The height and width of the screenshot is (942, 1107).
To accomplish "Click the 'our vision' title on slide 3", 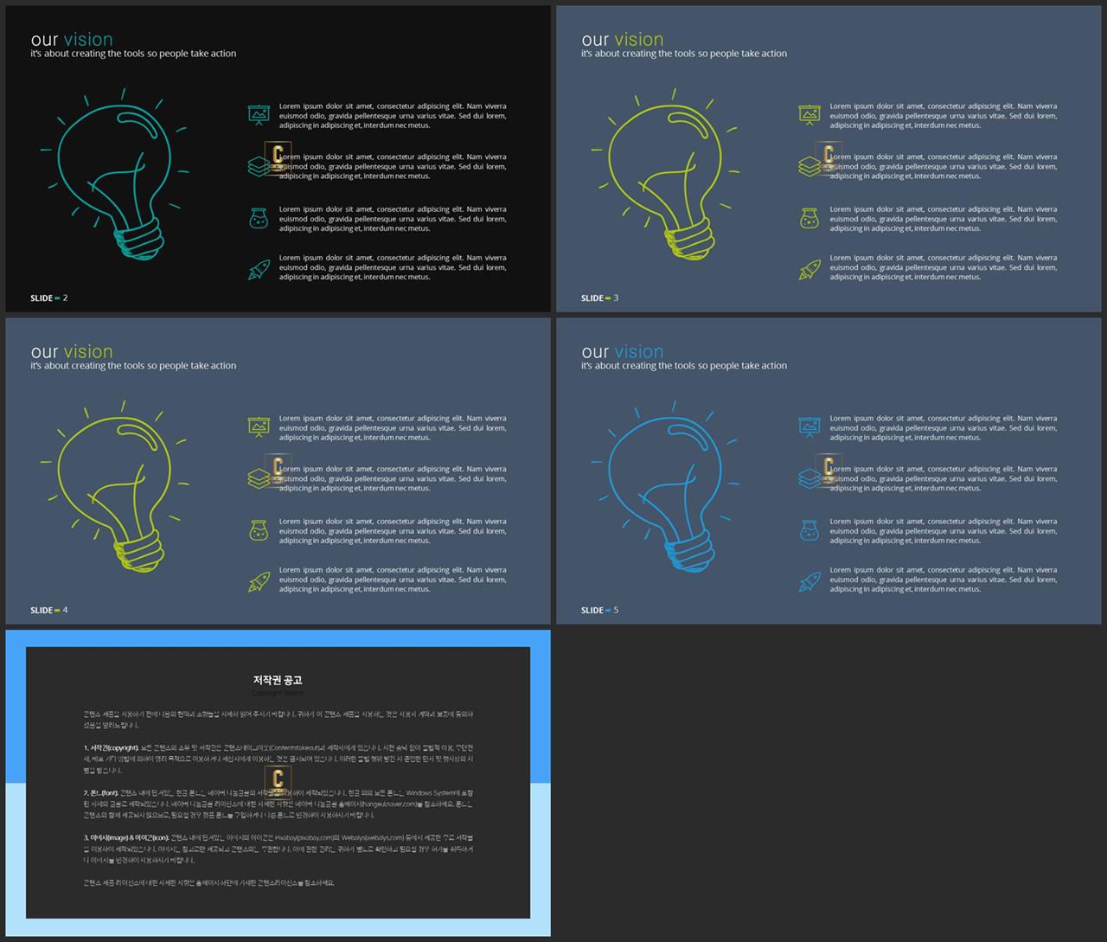I will [x=623, y=39].
